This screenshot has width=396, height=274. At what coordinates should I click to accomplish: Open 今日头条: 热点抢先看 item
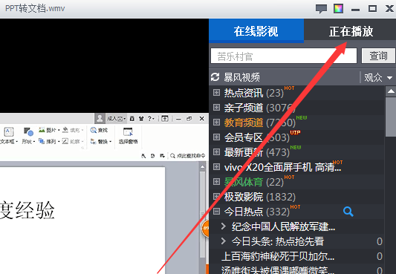pos(278,241)
